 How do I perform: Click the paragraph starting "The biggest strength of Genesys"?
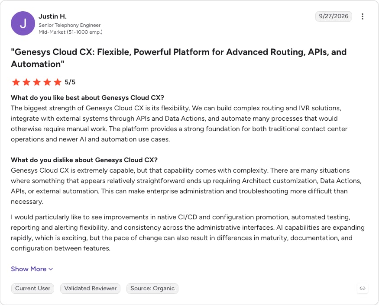click(x=179, y=124)
